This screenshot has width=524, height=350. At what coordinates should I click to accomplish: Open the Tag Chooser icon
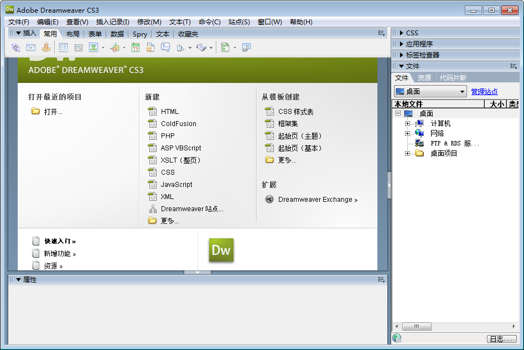click(246, 48)
